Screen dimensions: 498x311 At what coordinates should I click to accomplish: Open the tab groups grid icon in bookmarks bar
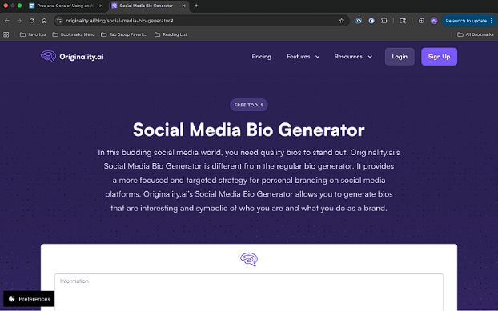coord(6,34)
